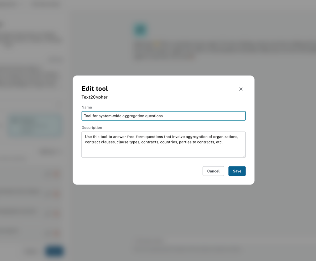This screenshot has height=261, width=316.
Task: Click 'etc.' at the description's end
Action: pos(218,142)
